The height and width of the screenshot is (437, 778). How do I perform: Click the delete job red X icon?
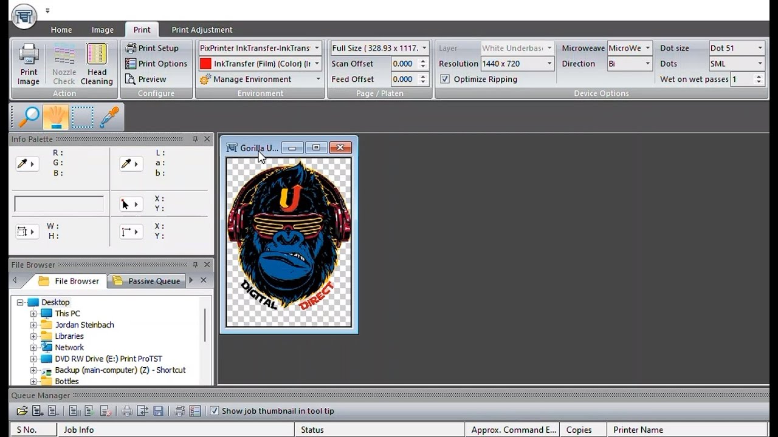[105, 411]
